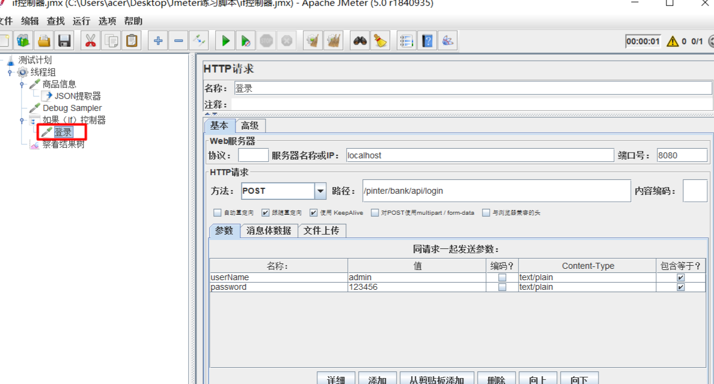Click the 删除 button
Viewport: 714px width, 384px height.
496,379
